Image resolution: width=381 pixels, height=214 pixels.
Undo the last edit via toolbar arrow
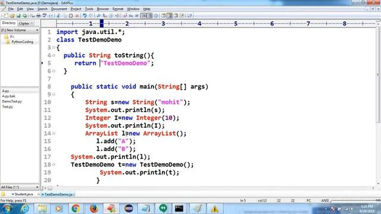(85, 16)
